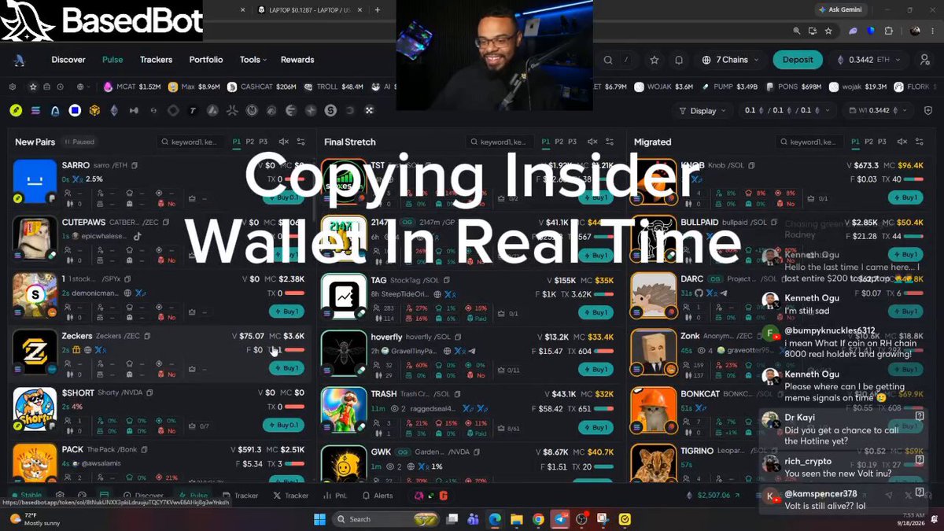Click the favorites star icon beside 7 Chains
The height and width of the screenshot is (531, 944).
(655, 60)
